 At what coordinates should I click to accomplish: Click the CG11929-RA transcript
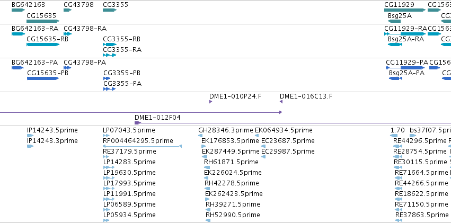click(405, 34)
